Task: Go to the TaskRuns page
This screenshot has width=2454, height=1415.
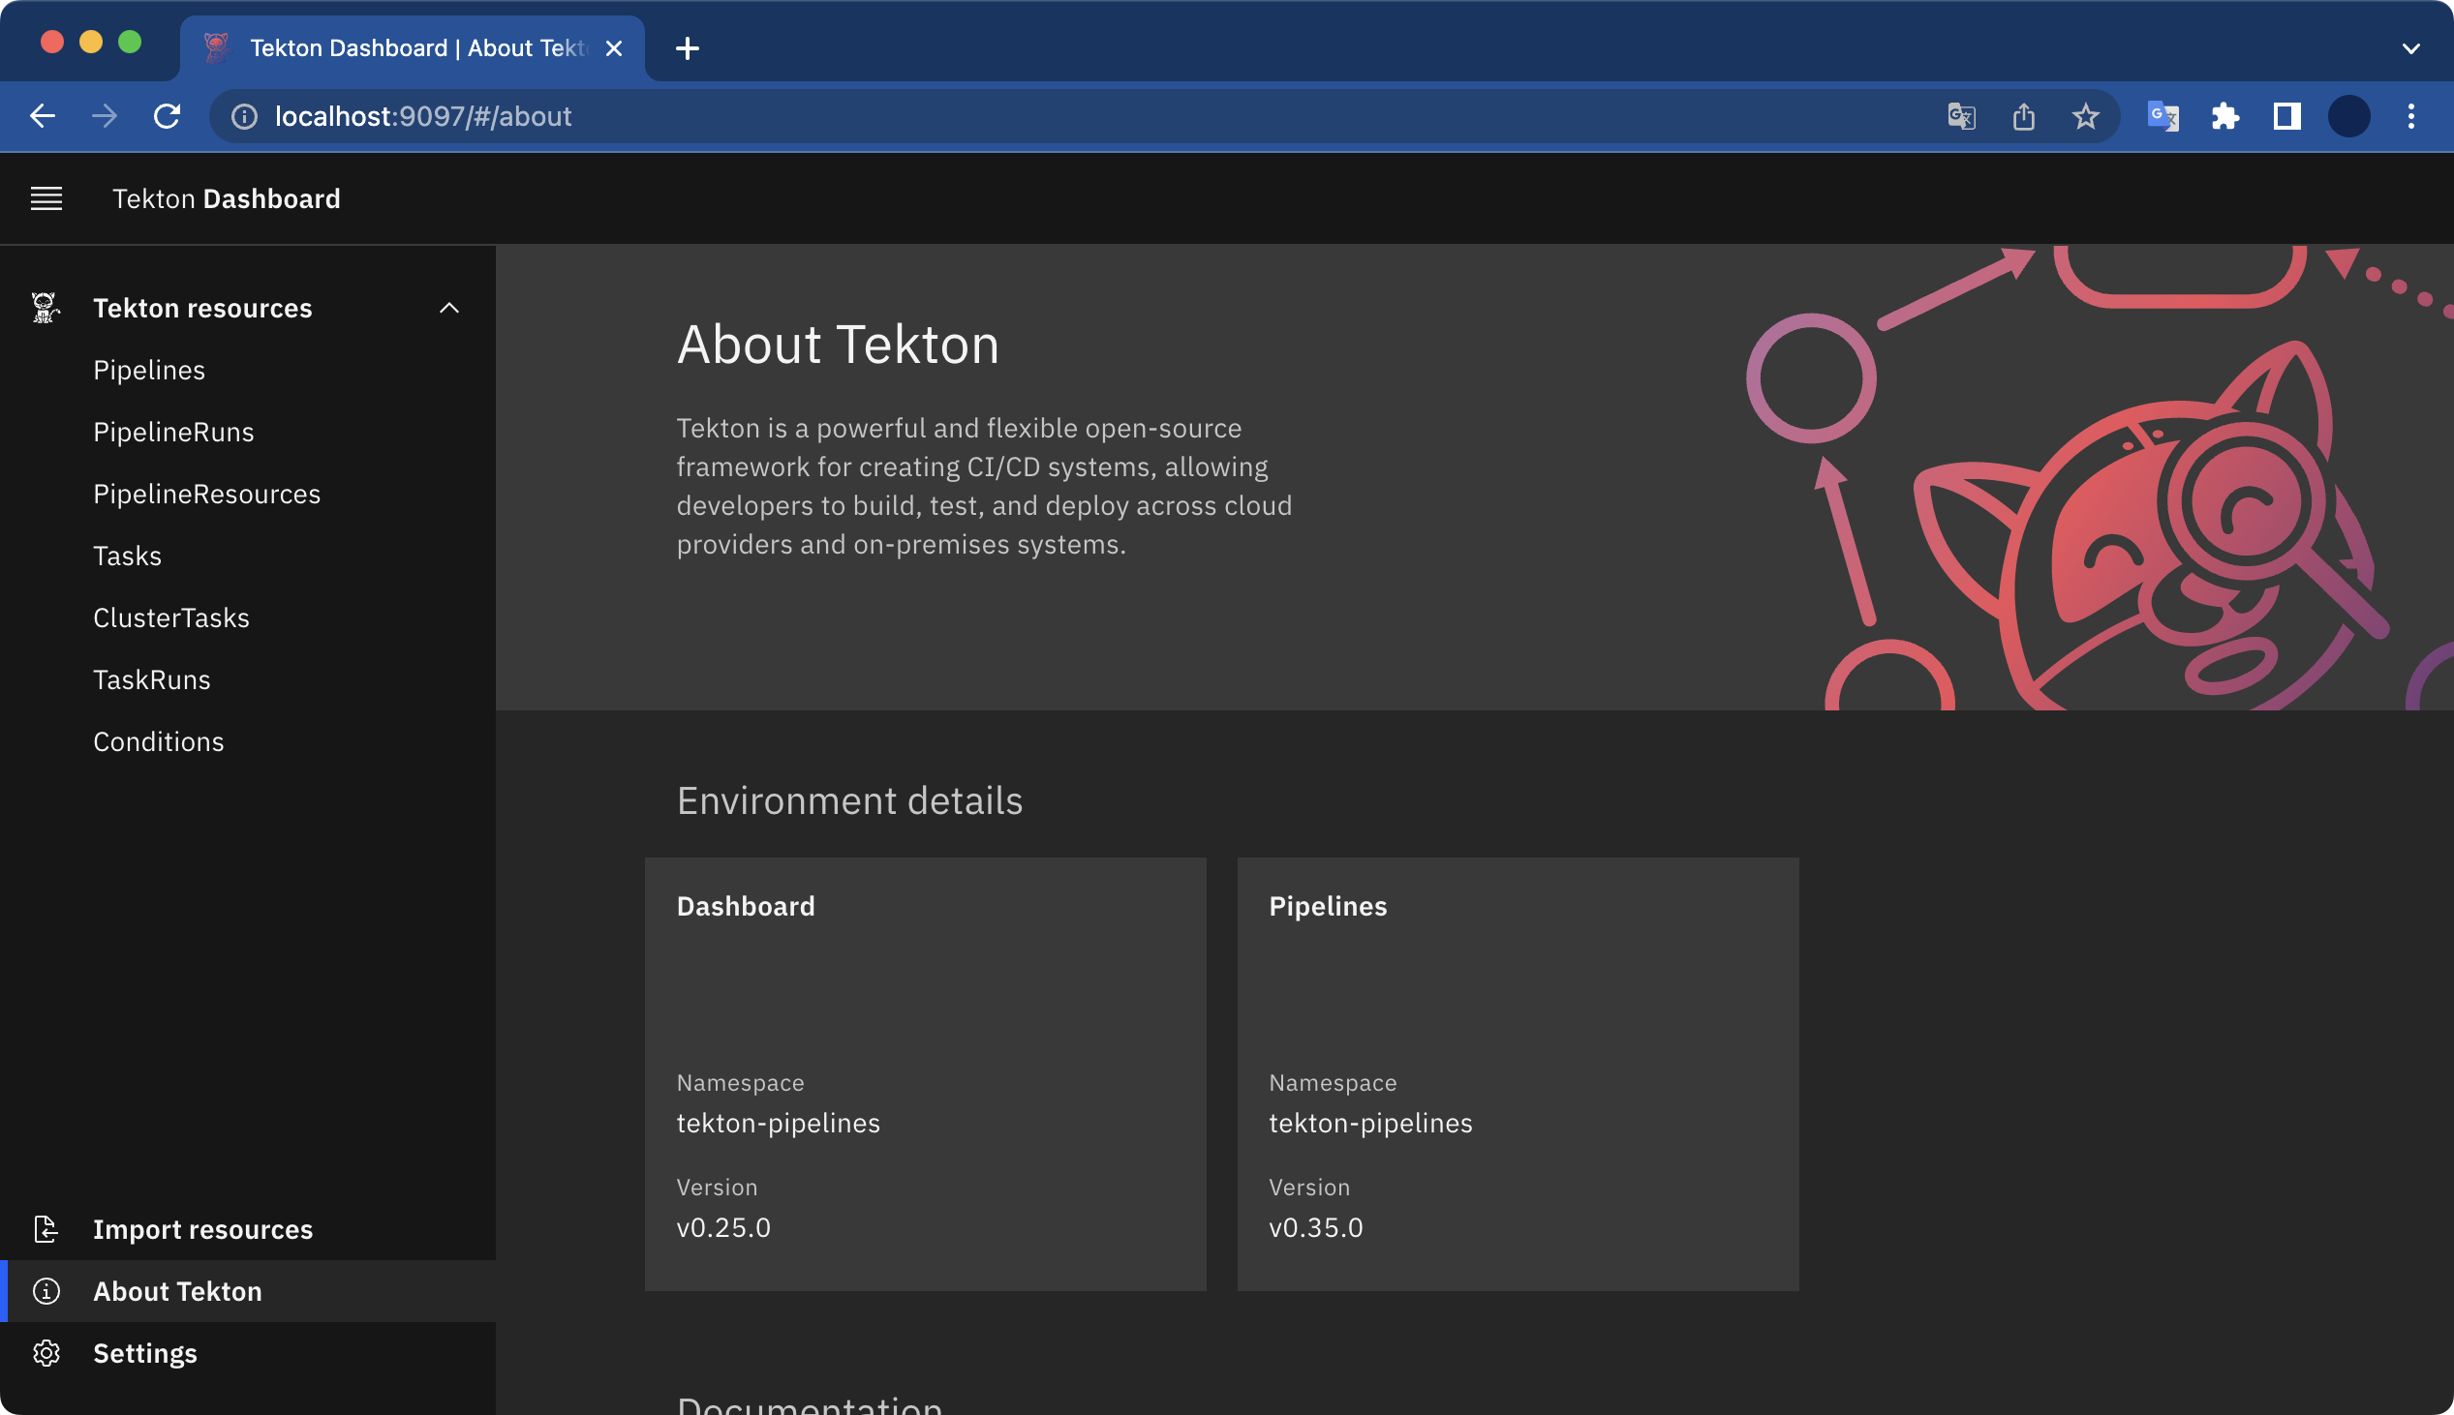Action: click(152, 679)
